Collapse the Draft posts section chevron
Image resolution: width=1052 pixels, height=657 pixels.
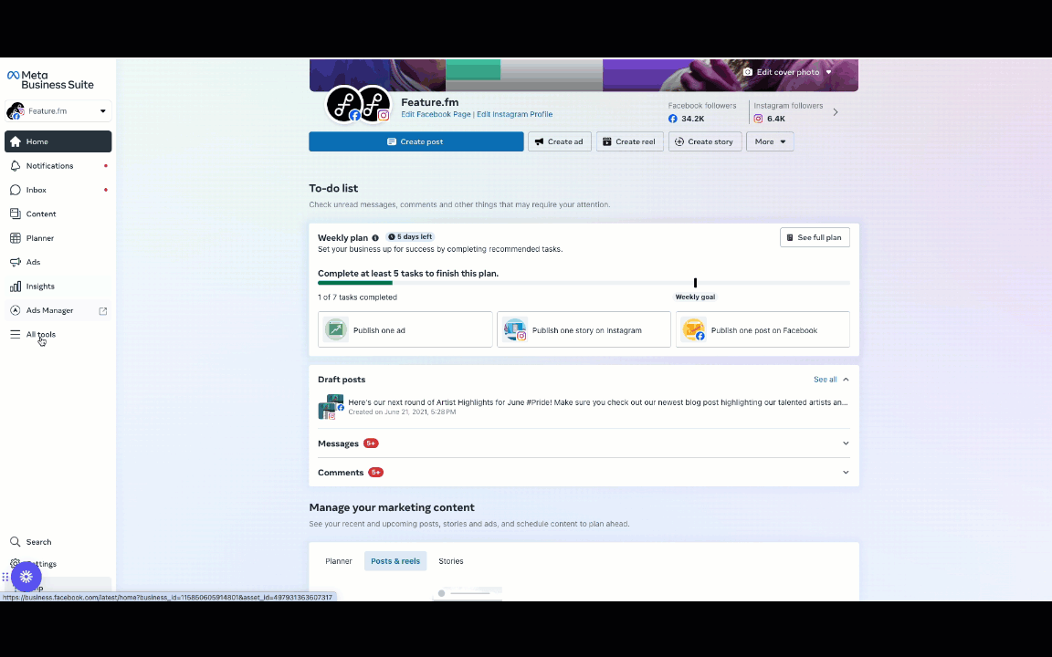coord(846,380)
